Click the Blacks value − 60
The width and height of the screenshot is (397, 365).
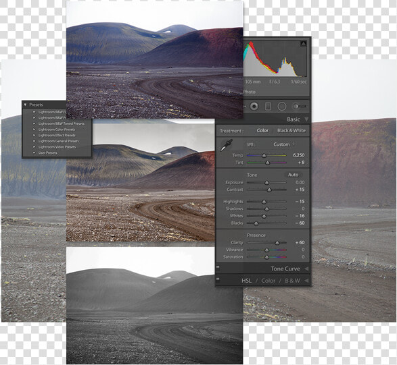300,223
